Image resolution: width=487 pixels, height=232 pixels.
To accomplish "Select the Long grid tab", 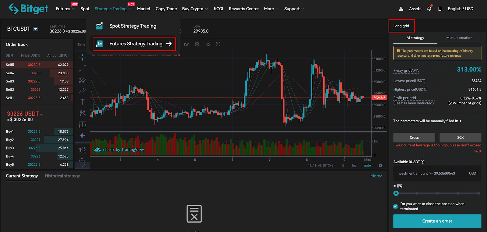I will 401,26.
